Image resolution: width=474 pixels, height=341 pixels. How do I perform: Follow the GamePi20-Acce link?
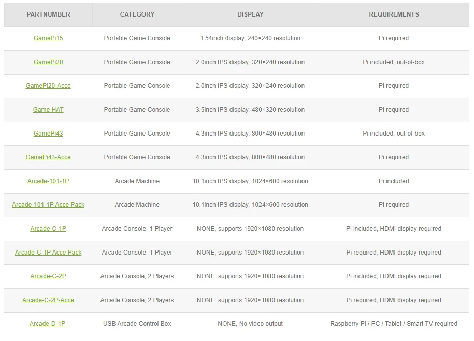click(48, 86)
